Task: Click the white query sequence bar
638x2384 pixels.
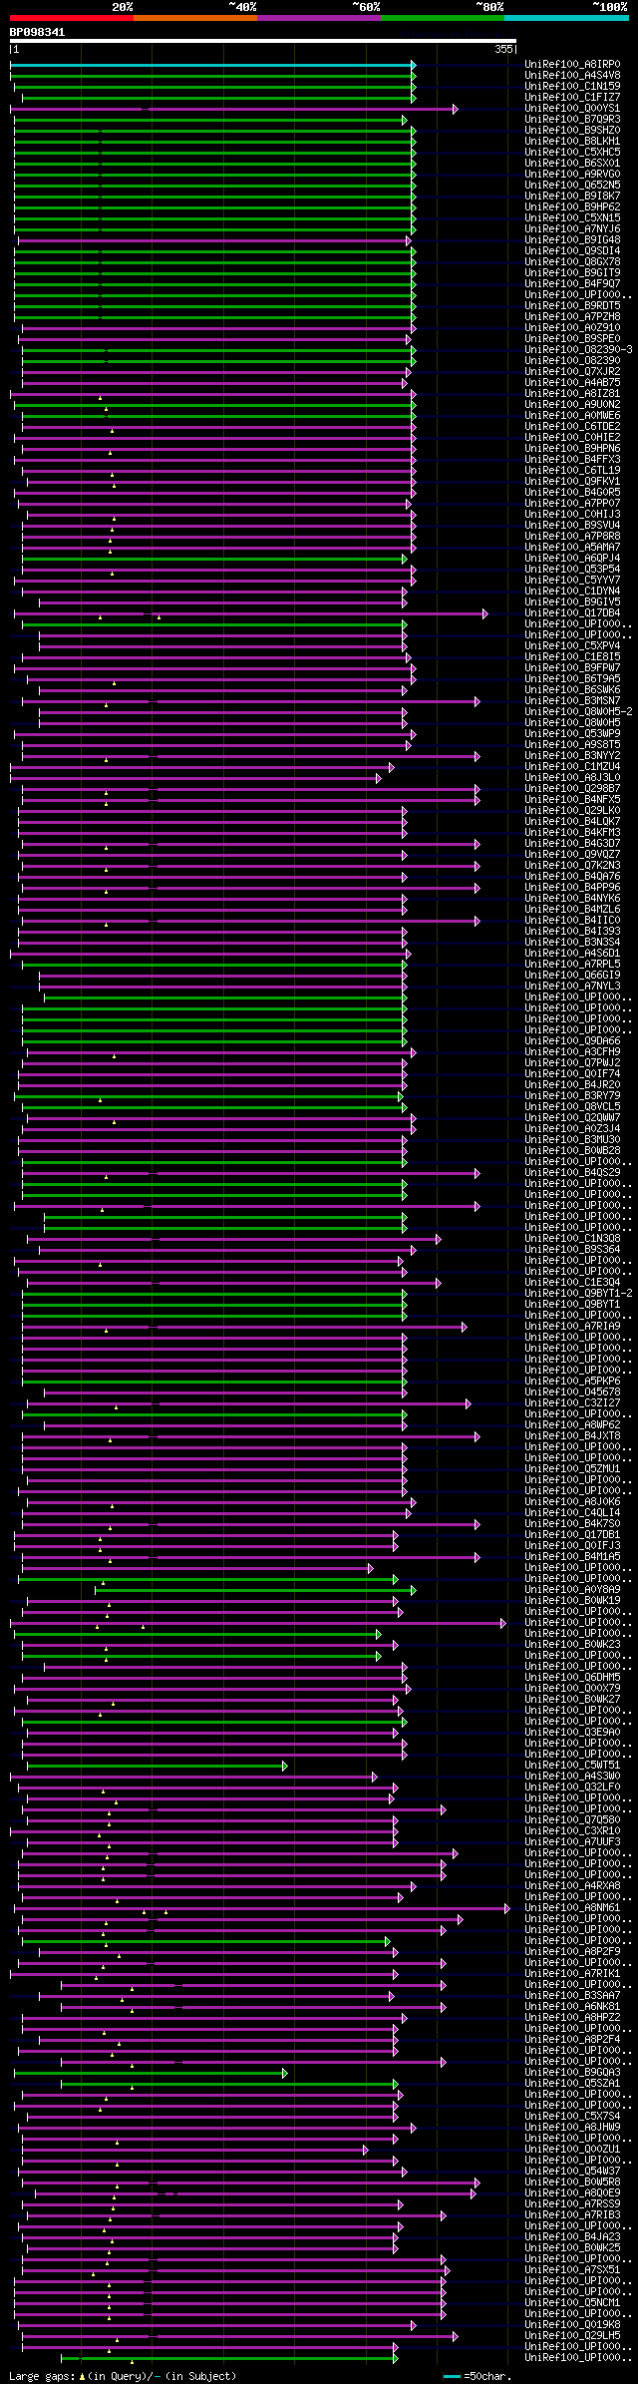Action: click(x=262, y=41)
